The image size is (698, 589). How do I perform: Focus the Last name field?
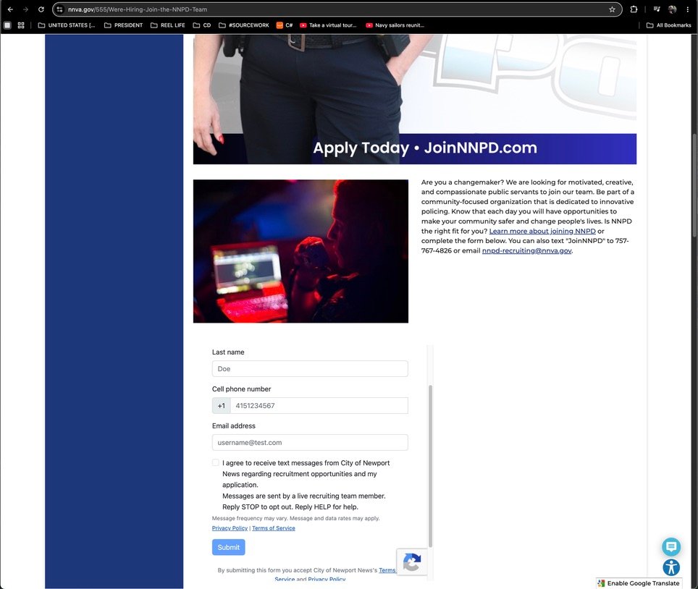click(x=310, y=369)
